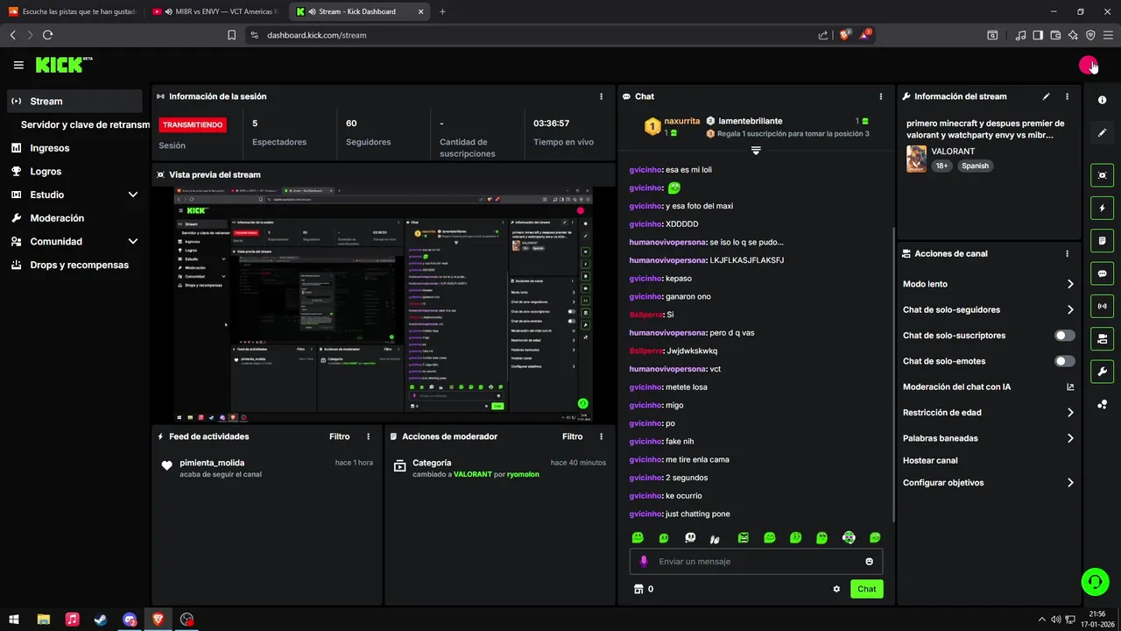Expand the chat leaderboard arrow
The width and height of the screenshot is (1121, 631).
coord(756,151)
